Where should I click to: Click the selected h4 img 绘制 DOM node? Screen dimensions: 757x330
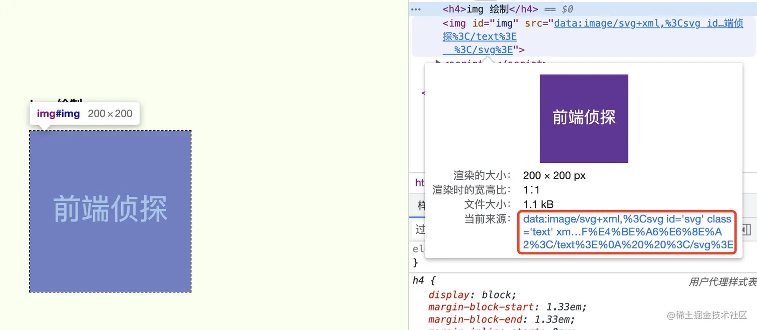coord(488,9)
